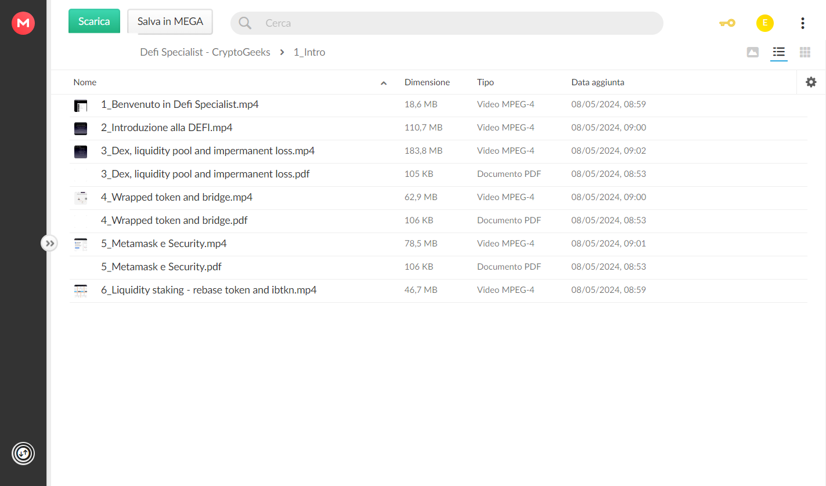Click the MEGA logo icon
826x486 pixels.
[x=23, y=23]
